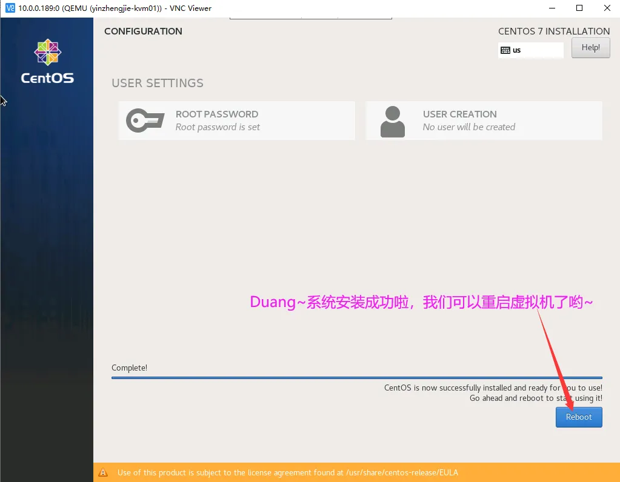Click the root password key icon
Screen dimensions: 620x482
(x=145, y=120)
